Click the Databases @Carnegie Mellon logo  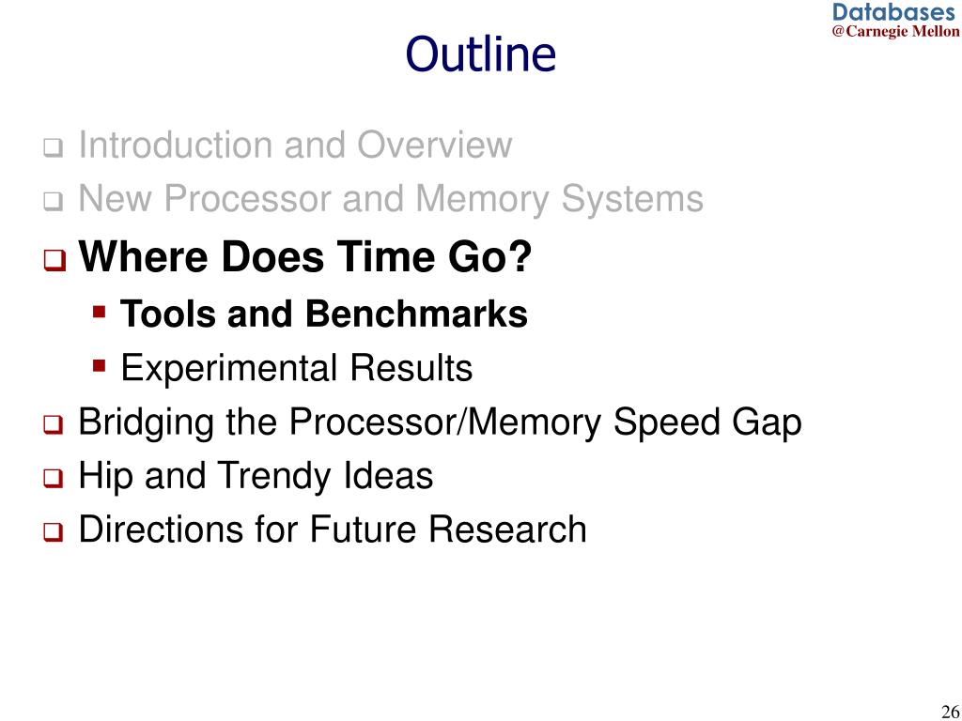896,21
